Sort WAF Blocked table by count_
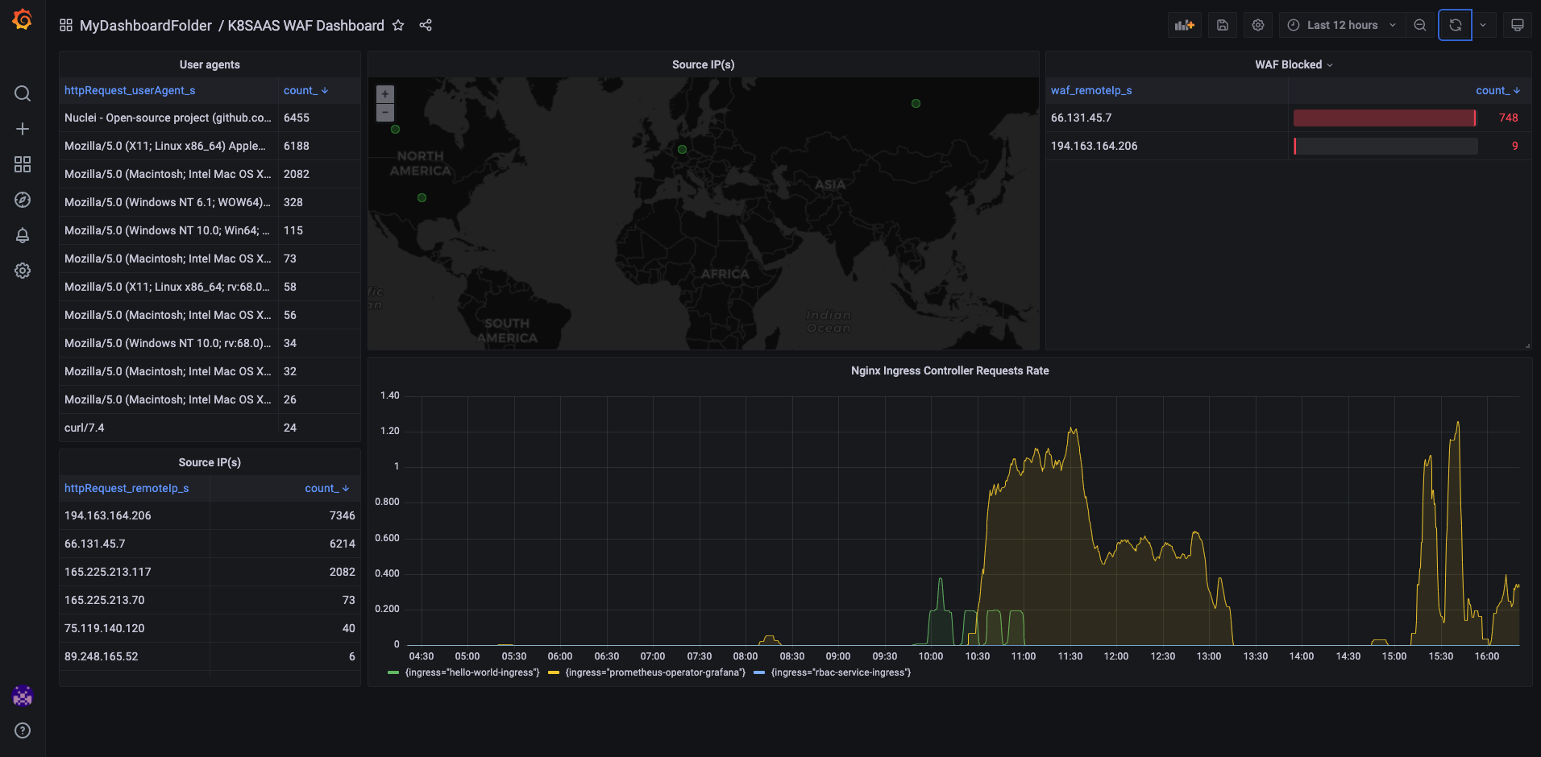This screenshot has width=1541, height=757. (x=1497, y=90)
